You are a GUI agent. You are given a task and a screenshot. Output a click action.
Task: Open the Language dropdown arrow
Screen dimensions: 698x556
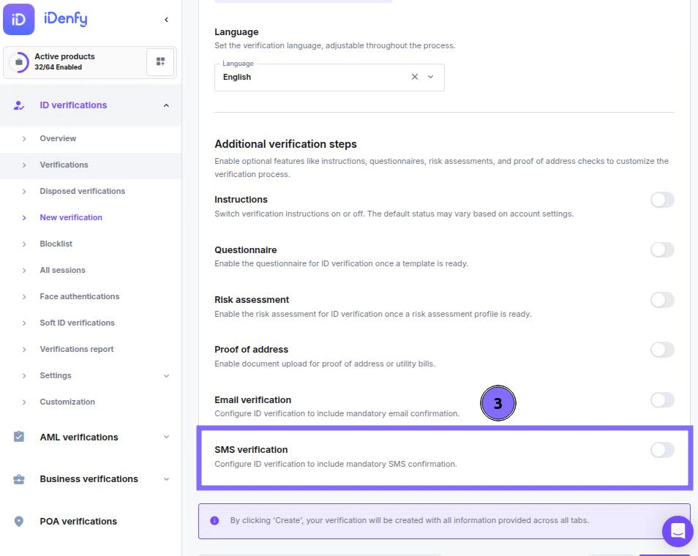pyautogui.click(x=430, y=77)
